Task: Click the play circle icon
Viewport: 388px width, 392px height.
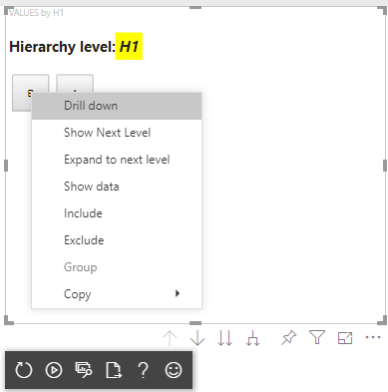Action: click(x=54, y=370)
